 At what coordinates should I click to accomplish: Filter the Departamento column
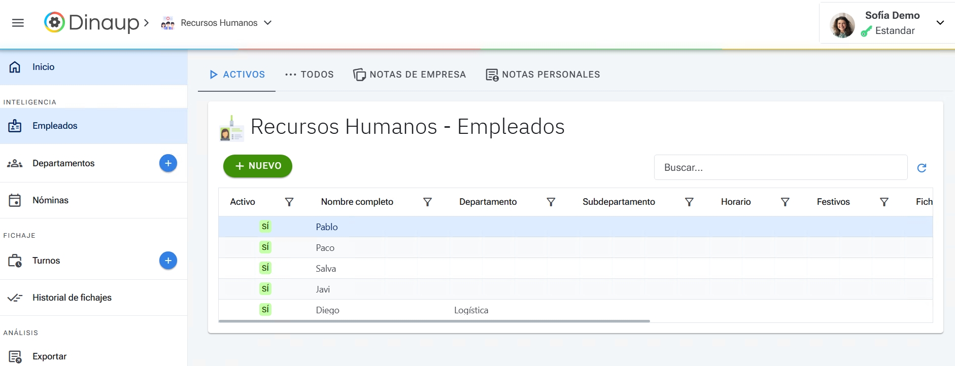pyautogui.click(x=551, y=202)
